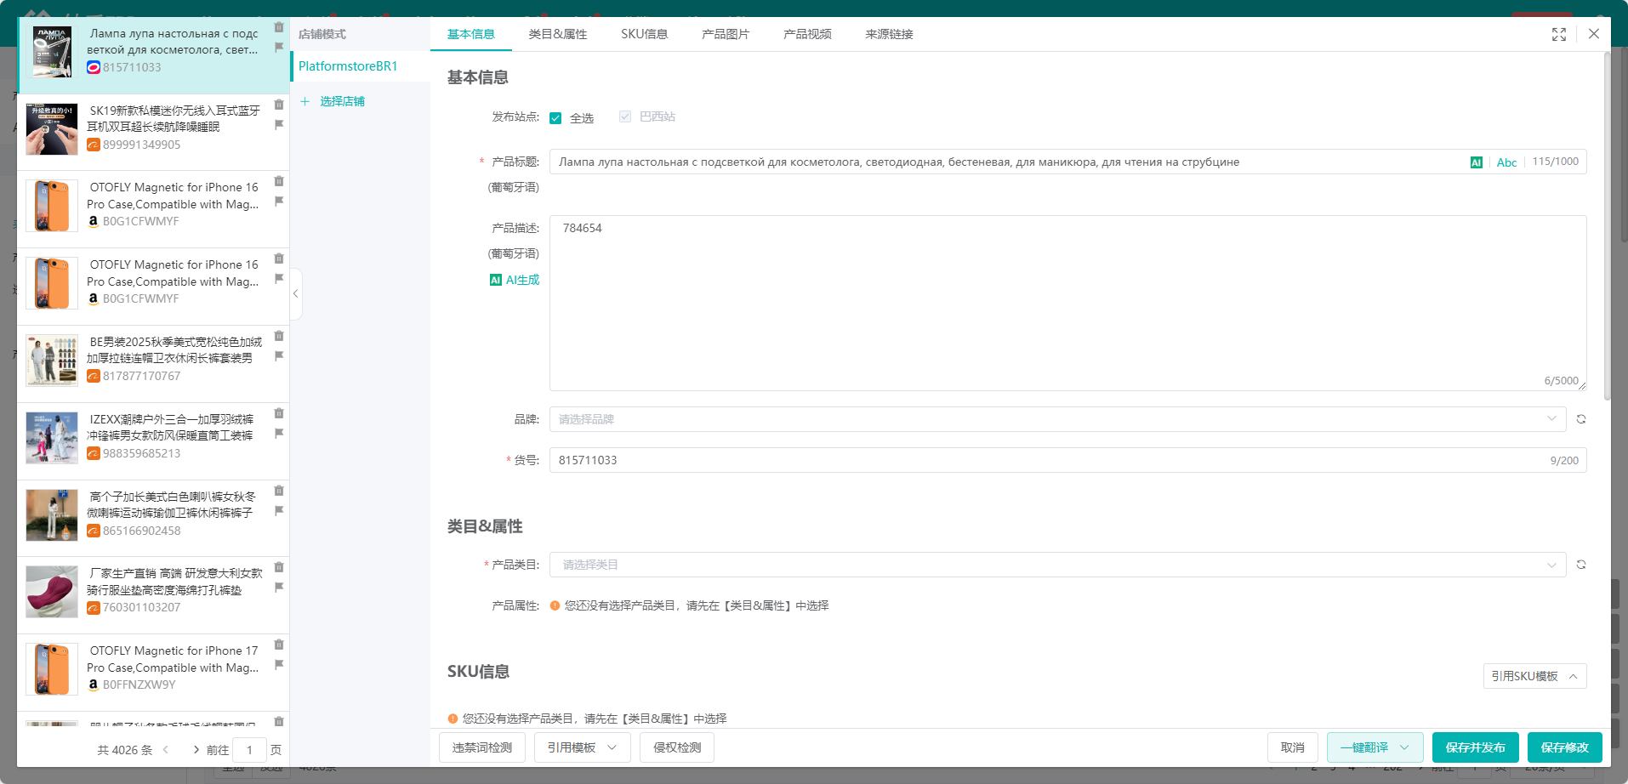Delete the Лампа лупа product via its trash icon
The height and width of the screenshot is (784, 1628).
(279, 27)
